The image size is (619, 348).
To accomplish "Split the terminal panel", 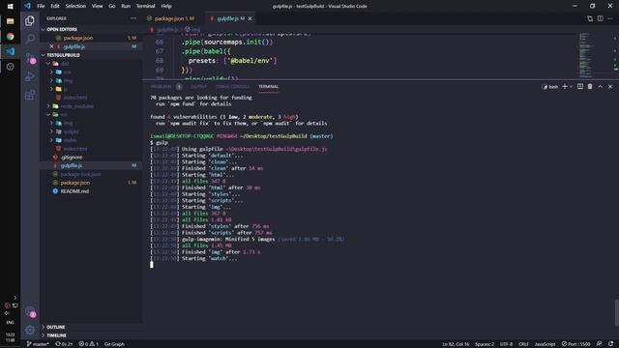I will click(580, 87).
